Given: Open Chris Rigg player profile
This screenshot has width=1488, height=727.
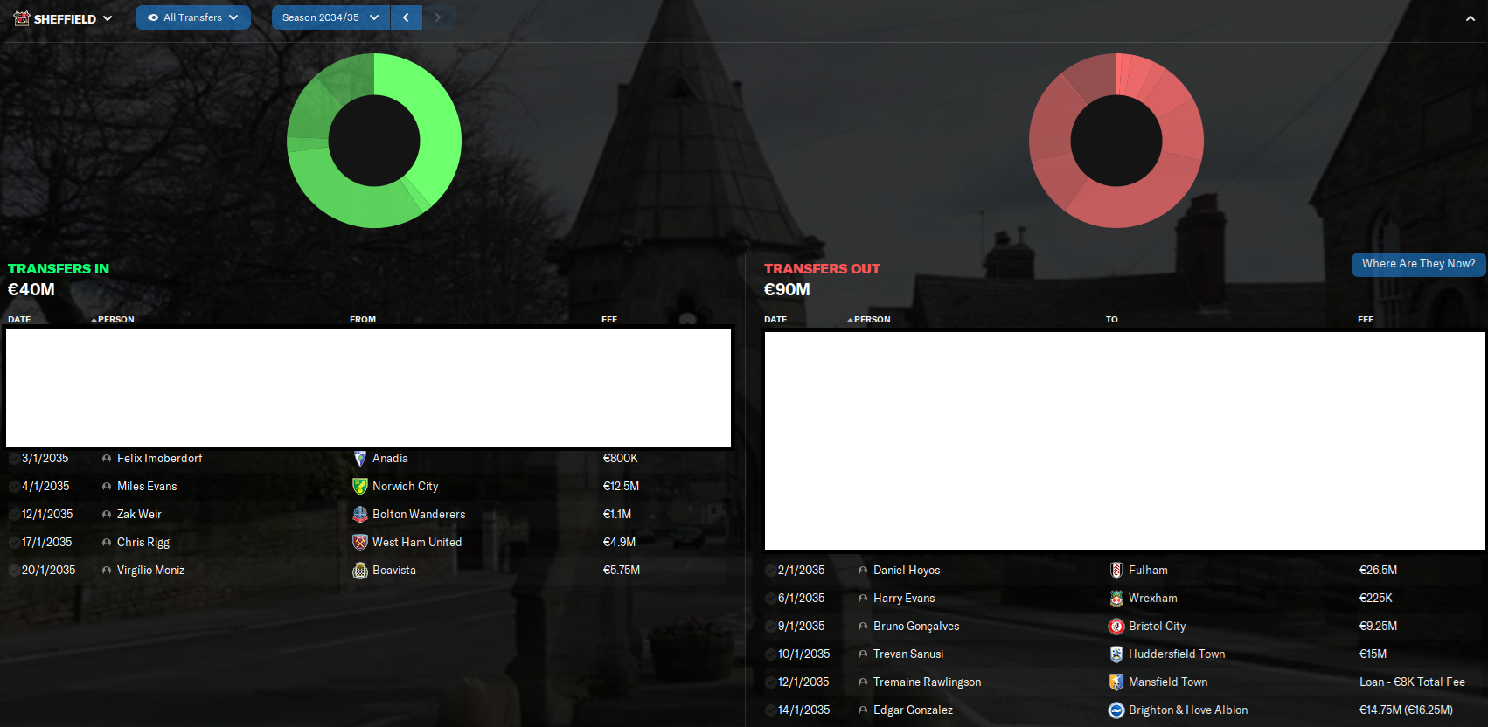Looking at the screenshot, I should tap(143, 543).
